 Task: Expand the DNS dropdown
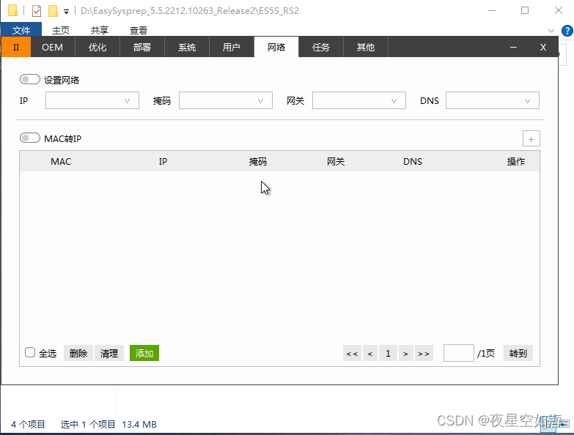pos(493,100)
